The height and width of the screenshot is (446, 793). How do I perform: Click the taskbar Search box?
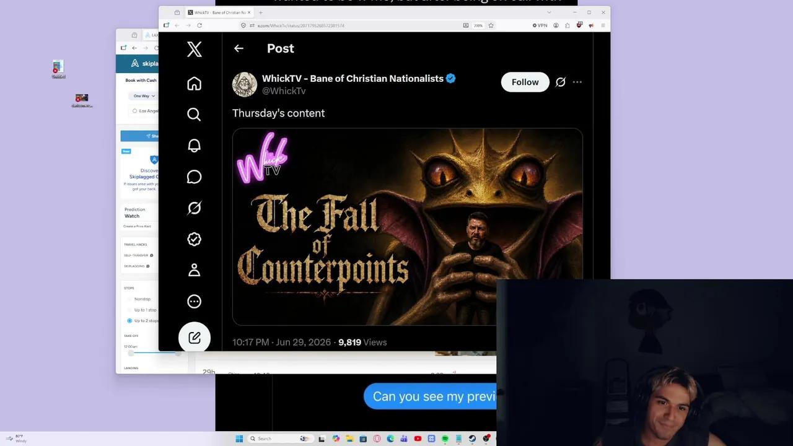click(x=280, y=439)
